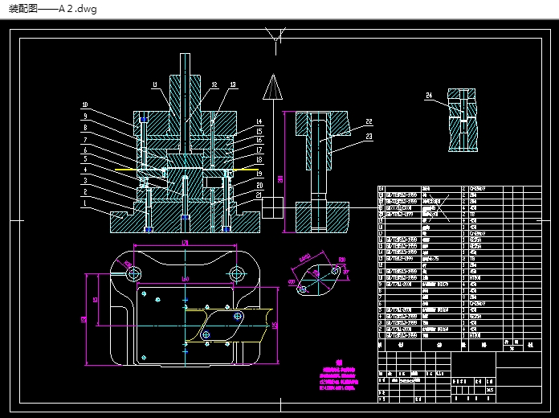The height and width of the screenshot is (418, 559).
Task: Click the upward section arrow symbol
Action: pos(272,87)
